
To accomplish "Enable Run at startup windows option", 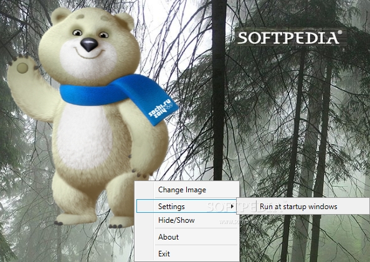I will [303, 207].
